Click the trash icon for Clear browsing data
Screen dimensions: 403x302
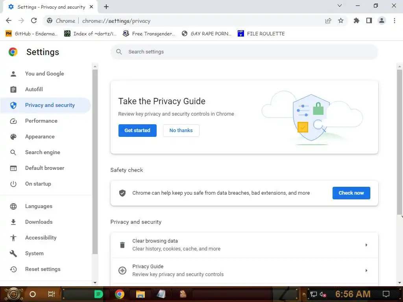(122, 245)
